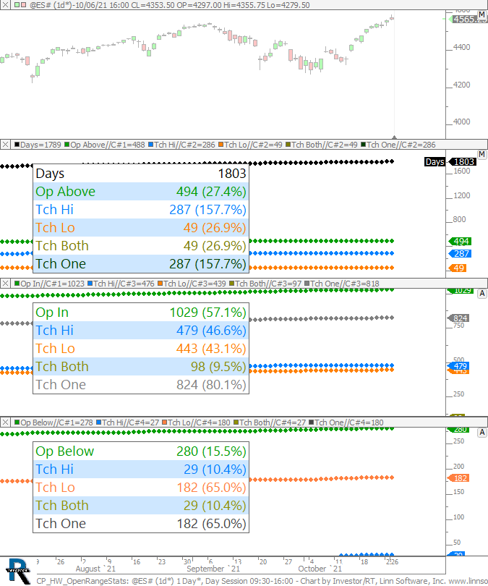Click the chart title text @ES# (1d*)
This screenshot has height=586, width=488.
(x=53, y=5)
